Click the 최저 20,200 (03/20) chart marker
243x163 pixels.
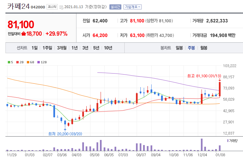click(x=65, y=134)
